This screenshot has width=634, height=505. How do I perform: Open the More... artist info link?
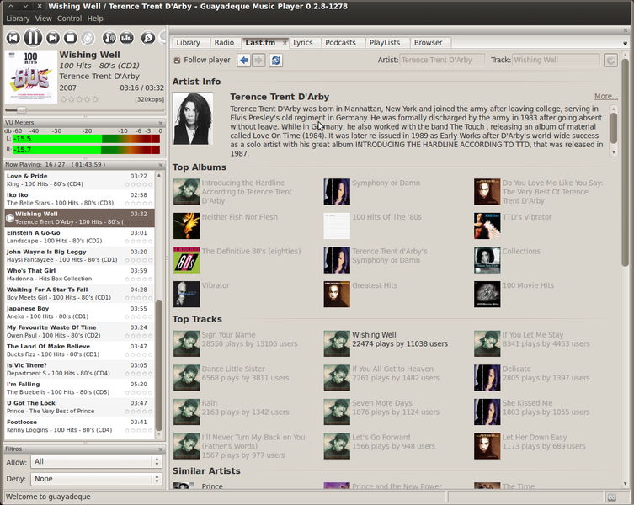pyautogui.click(x=605, y=96)
